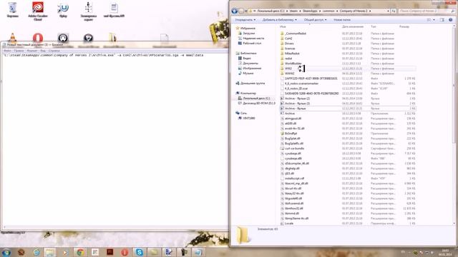Sort files by Дата изменения column
The width and height of the screenshot is (458, 257).
point(353,26)
